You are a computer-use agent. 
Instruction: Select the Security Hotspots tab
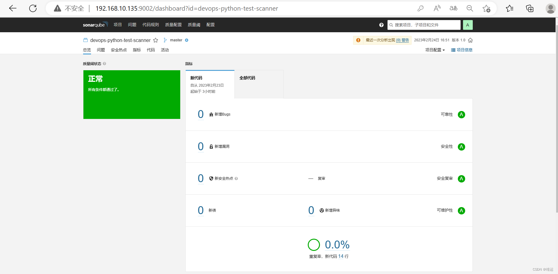tap(119, 50)
